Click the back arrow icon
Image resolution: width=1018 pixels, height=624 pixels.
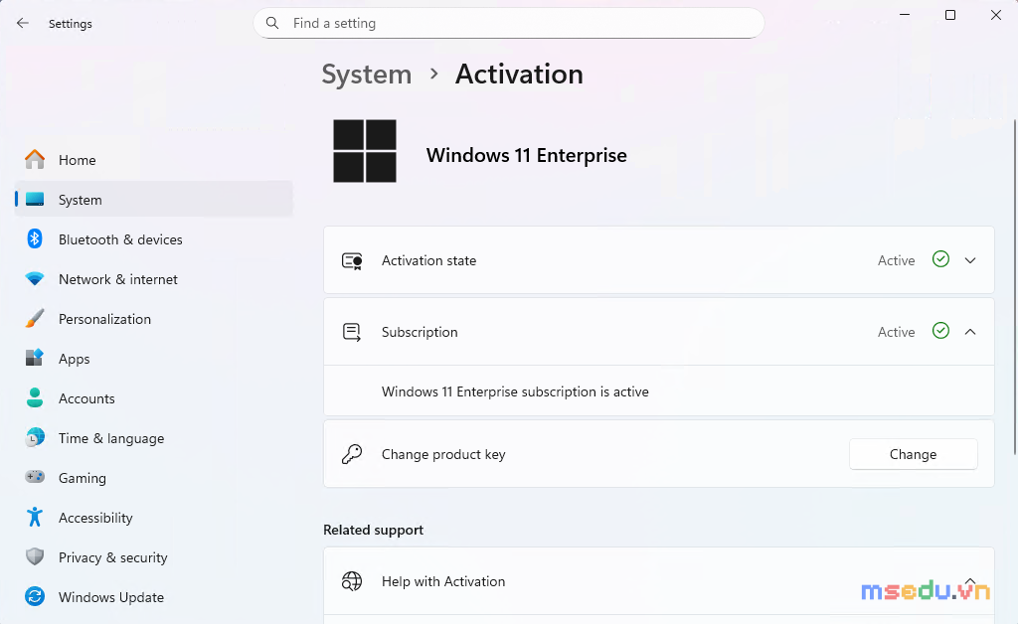click(23, 24)
